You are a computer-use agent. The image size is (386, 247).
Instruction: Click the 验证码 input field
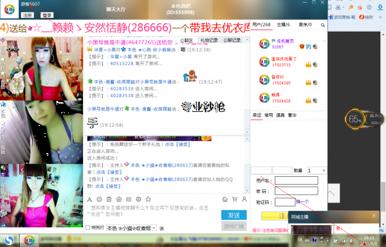tap(285, 202)
